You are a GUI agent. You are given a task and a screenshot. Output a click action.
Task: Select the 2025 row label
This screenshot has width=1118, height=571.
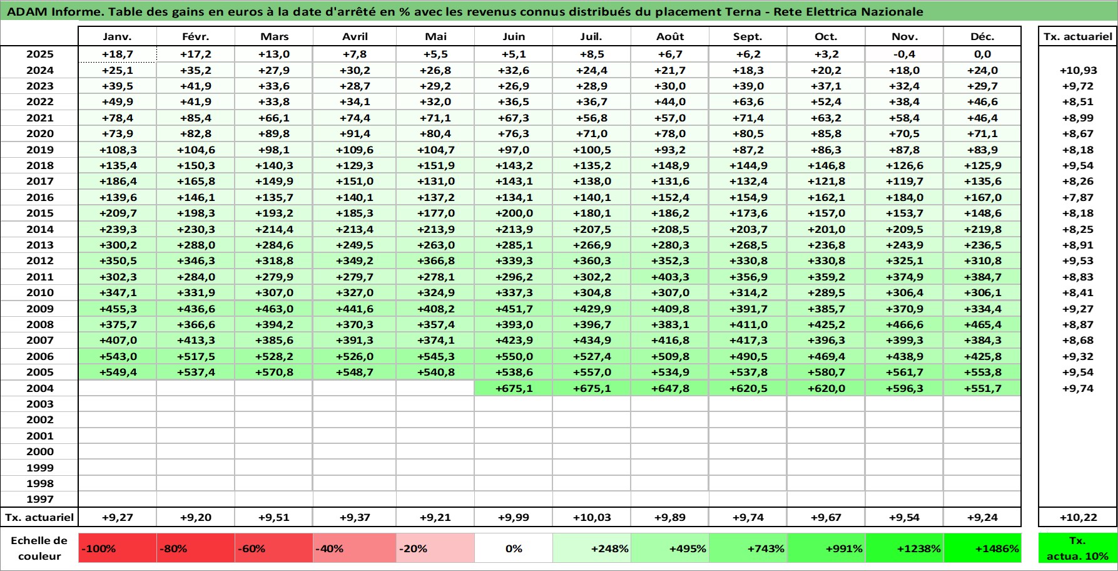coord(39,54)
